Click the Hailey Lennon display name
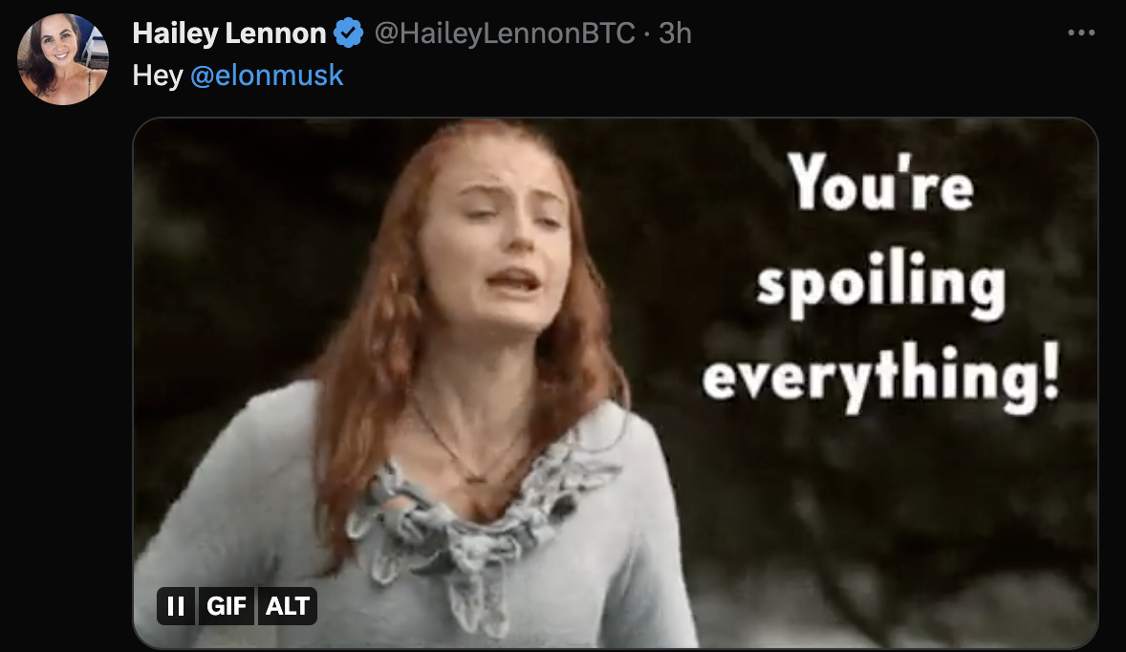 pyautogui.click(x=228, y=33)
